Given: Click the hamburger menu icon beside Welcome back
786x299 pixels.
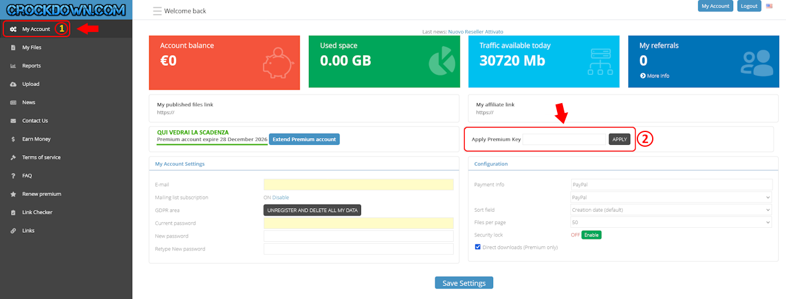Looking at the screenshot, I should [x=157, y=11].
